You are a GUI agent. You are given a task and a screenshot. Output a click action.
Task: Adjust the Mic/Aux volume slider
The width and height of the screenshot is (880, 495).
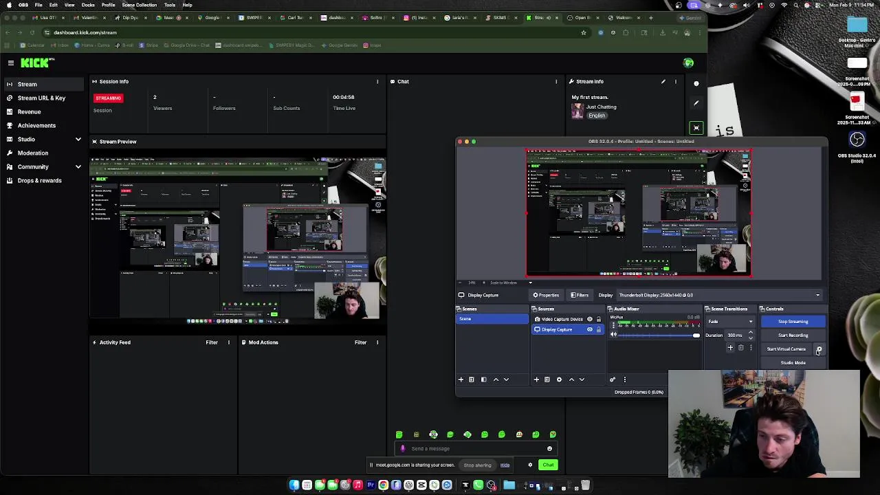(x=659, y=335)
